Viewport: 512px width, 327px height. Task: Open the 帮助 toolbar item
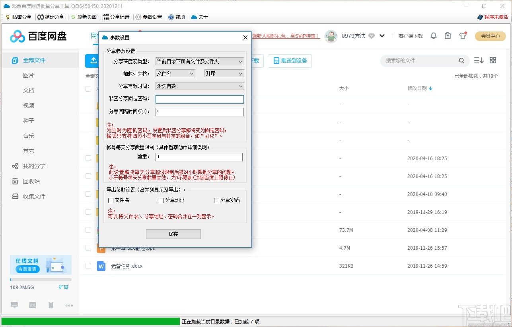(177, 17)
